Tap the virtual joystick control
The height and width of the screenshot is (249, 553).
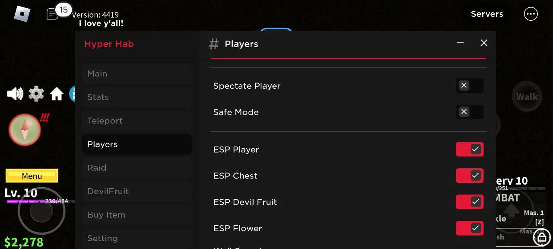[41, 211]
